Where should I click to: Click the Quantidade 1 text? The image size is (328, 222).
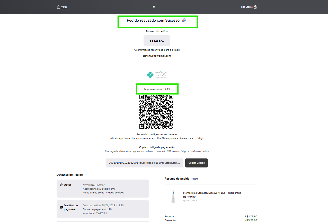coord(190,200)
